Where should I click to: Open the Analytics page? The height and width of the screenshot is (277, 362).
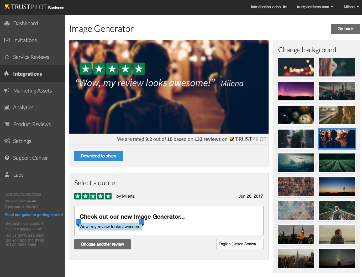pyautogui.click(x=33, y=107)
